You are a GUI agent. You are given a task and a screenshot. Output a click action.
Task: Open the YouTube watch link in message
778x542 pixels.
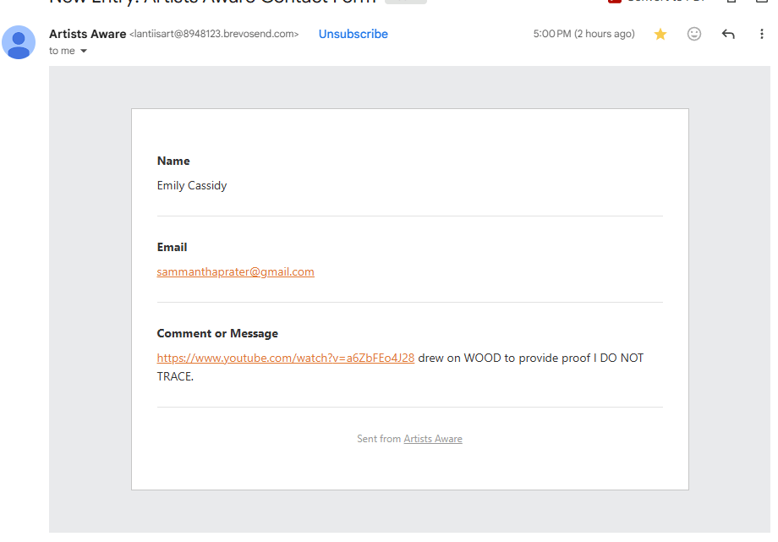[x=285, y=358]
